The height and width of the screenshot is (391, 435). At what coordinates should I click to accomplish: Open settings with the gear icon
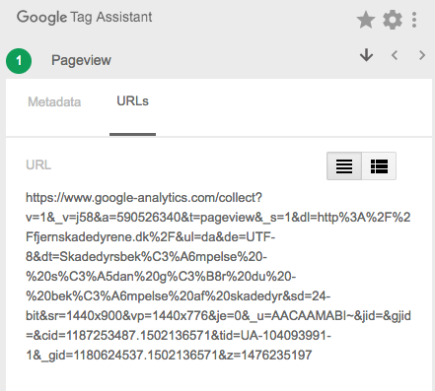393,20
